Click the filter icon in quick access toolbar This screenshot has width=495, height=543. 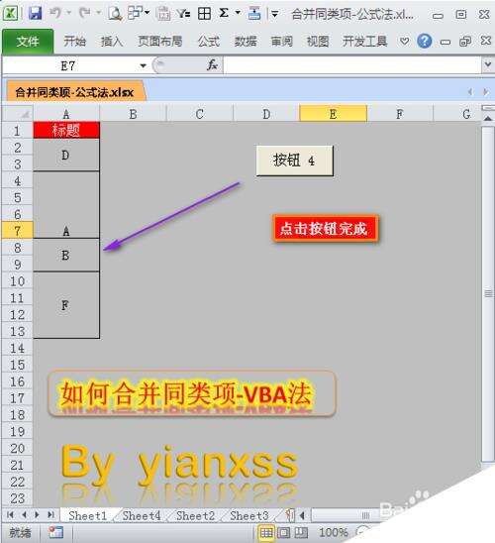(x=183, y=14)
